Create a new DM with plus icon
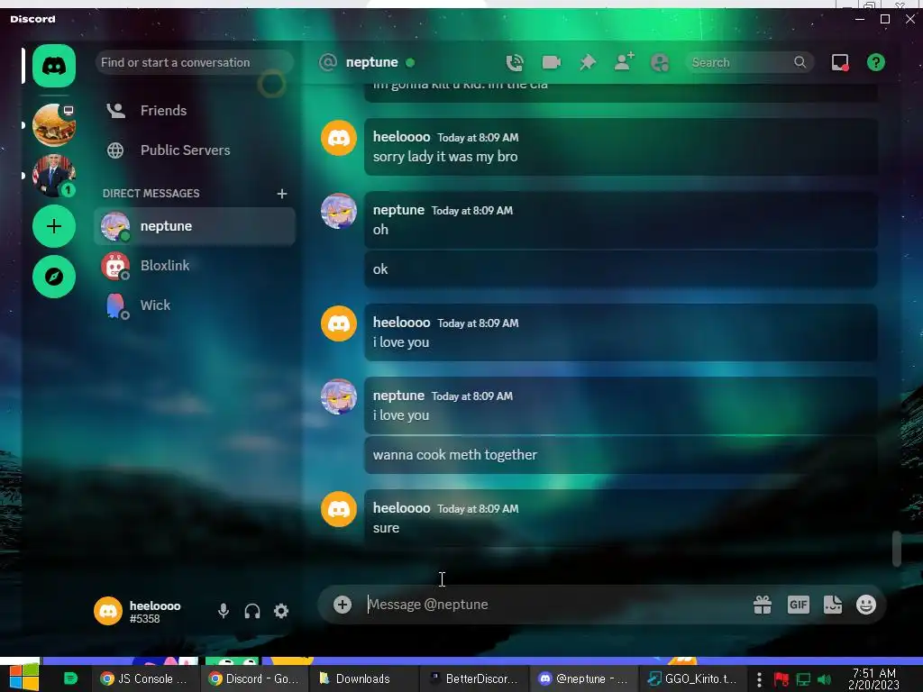 coord(282,194)
